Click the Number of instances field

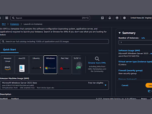[135, 43]
